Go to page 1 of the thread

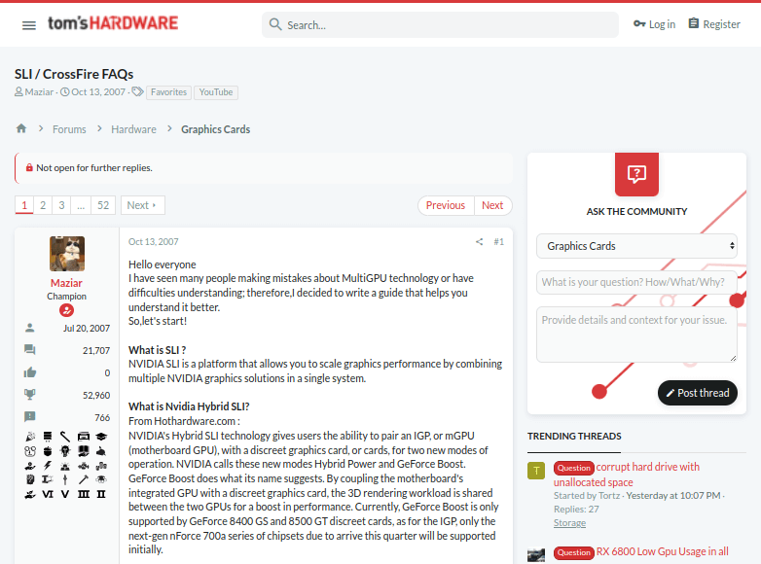click(x=24, y=205)
